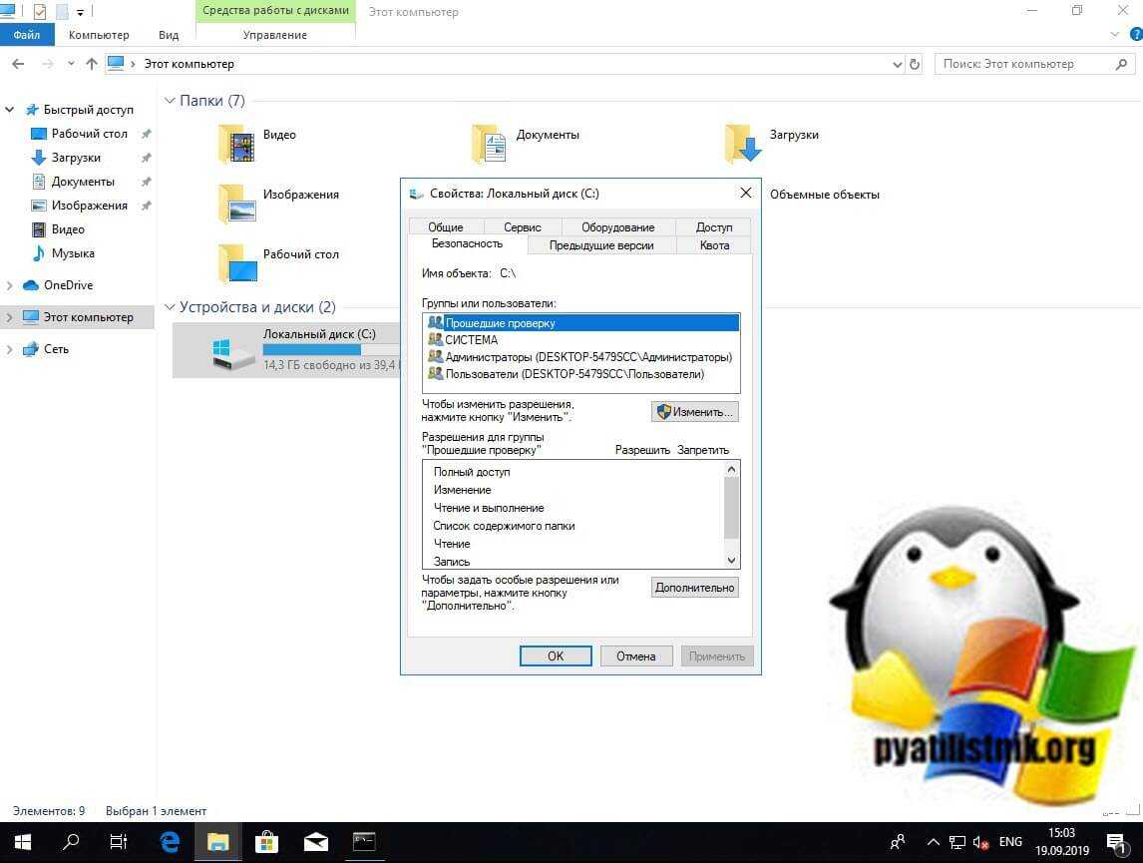The image size is (1143, 863).
Task: Refresh the current location
Action: click(915, 64)
